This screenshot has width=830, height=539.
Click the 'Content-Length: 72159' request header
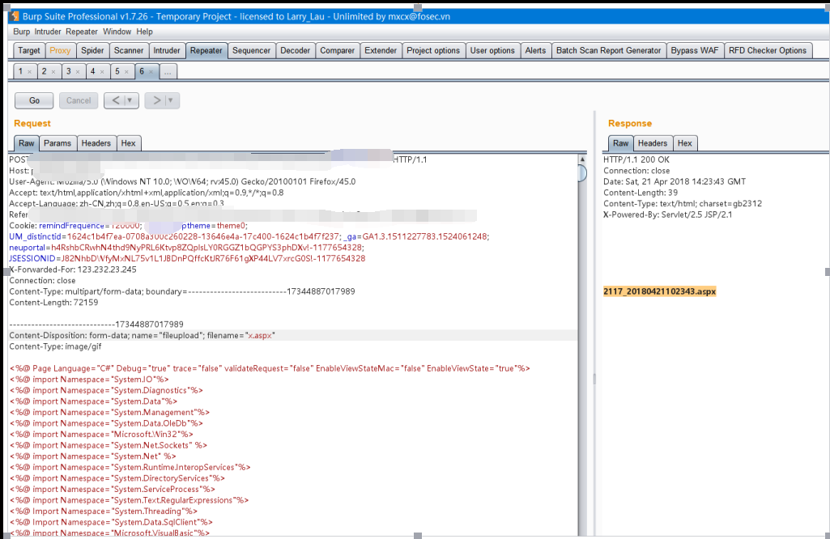click(53, 303)
